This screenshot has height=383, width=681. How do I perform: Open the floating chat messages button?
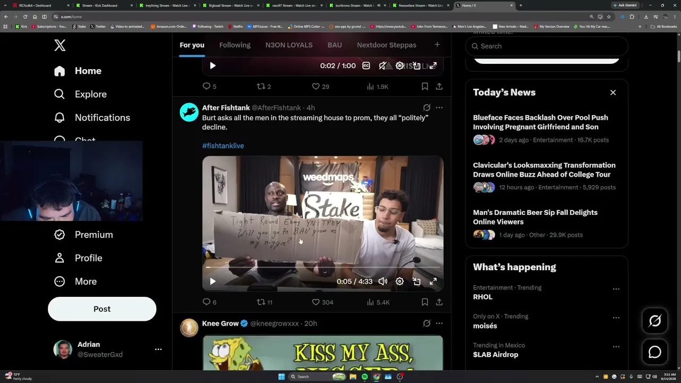[655, 352]
